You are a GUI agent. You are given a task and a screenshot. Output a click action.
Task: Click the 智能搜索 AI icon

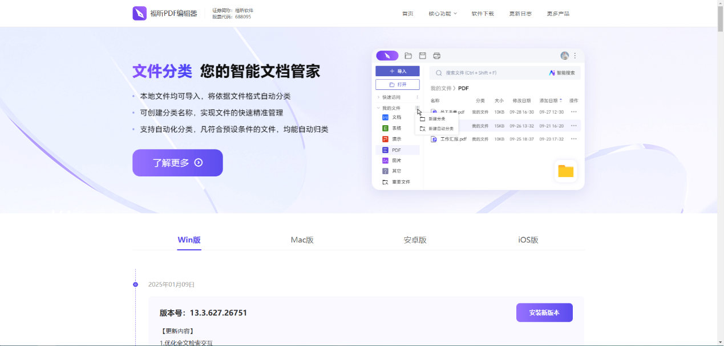point(552,73)
